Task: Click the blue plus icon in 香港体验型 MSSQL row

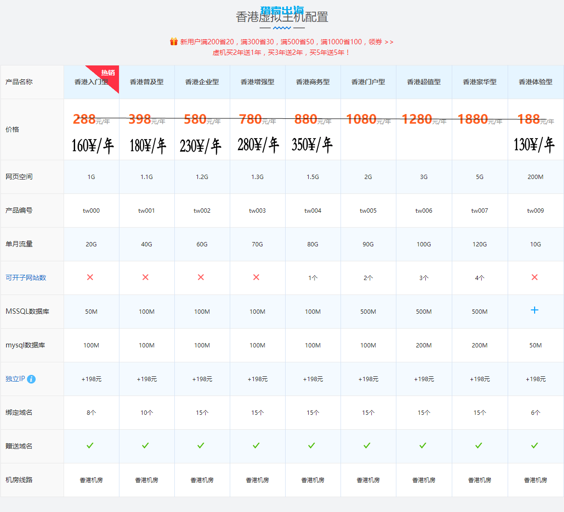Action: pos(534,310)
